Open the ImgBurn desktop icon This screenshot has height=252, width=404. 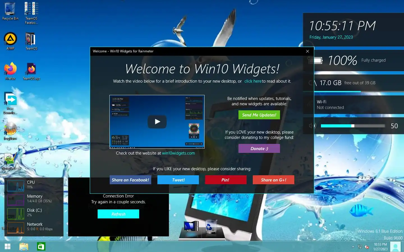10,131
